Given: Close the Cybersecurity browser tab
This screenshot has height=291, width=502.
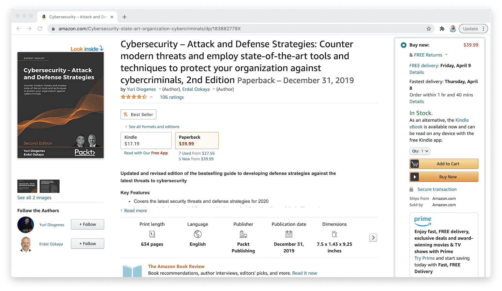Looking at the screenshot, I should 112,17.
